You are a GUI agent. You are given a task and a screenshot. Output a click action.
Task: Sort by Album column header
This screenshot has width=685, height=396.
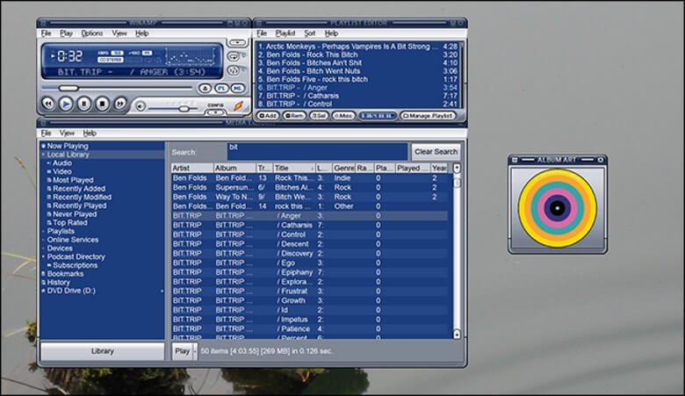234,168
